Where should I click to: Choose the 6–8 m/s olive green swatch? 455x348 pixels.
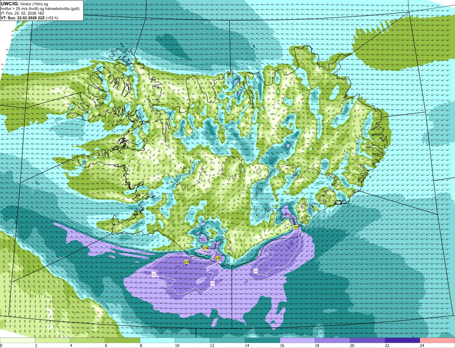coord(123,340)
